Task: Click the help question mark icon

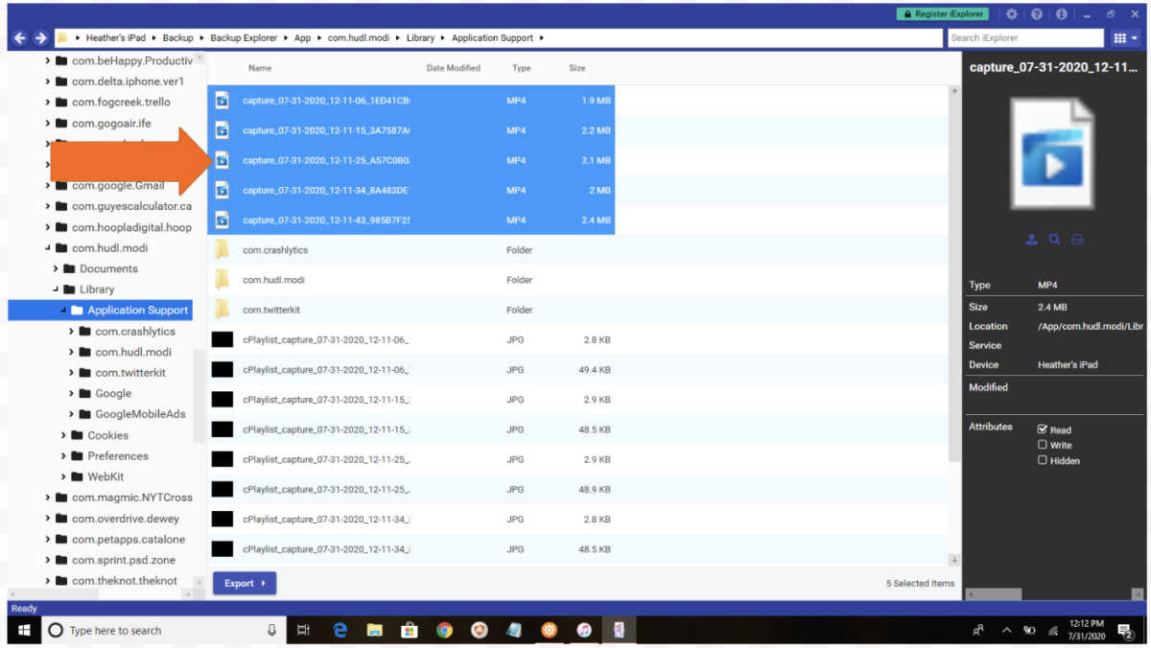Action: [x=1037, y=14]
